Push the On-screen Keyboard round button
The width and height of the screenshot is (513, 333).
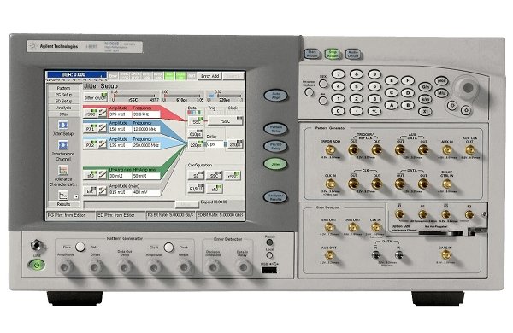(310, 92)
